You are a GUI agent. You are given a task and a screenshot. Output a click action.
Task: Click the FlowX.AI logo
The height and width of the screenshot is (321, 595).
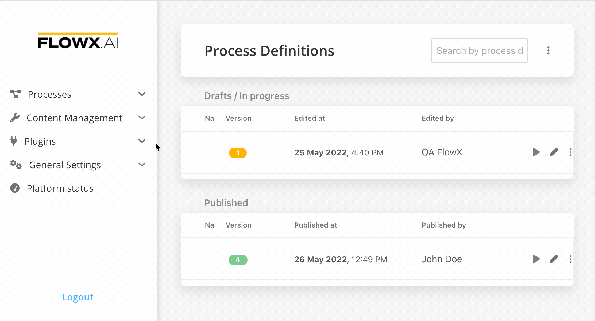pyautogui.click(x=78, y=41)
